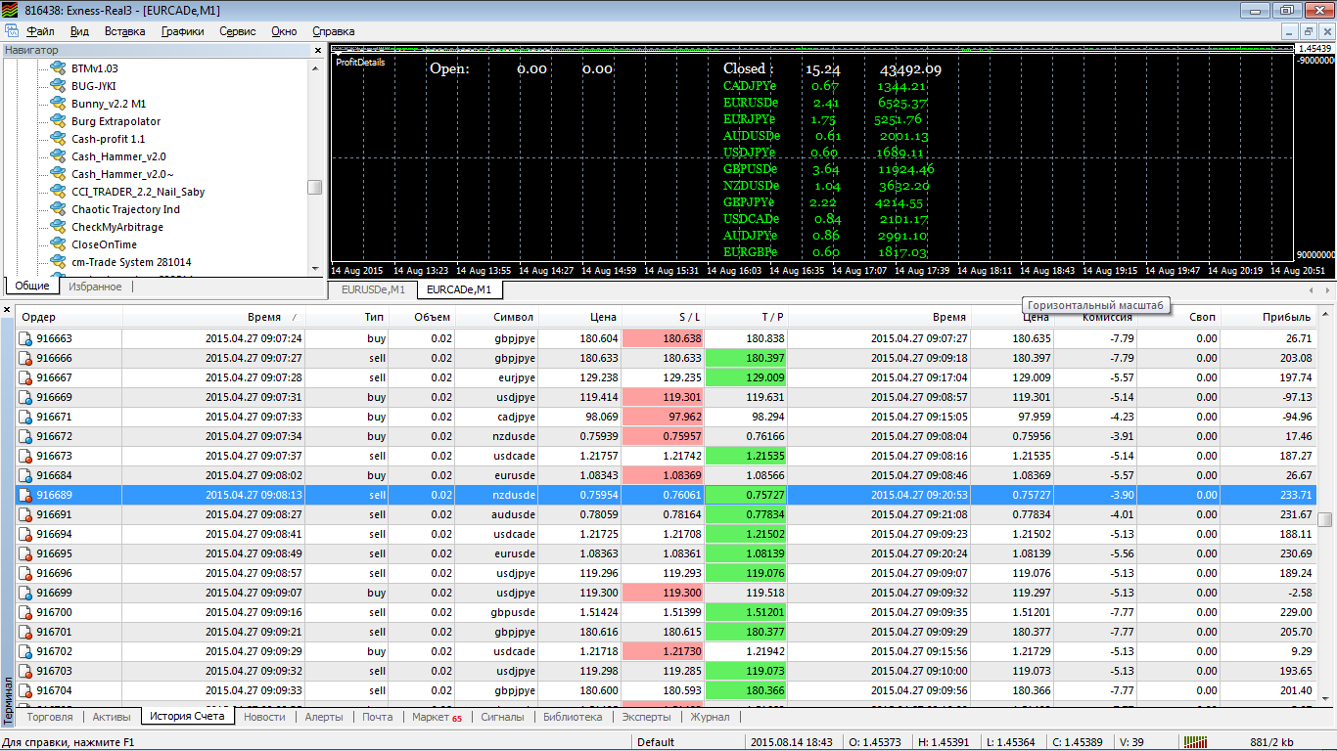Sort by Ордер column header

coord(69,317)
